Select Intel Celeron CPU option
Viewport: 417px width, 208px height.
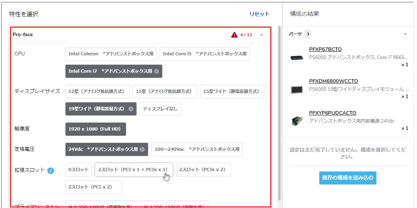click(x=111, y=54)
